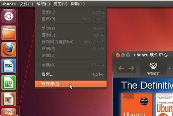Launch the Files folder icon in the dock
Image resolution: width=173 pixels, height=116 pixels.
click(9, 33)
